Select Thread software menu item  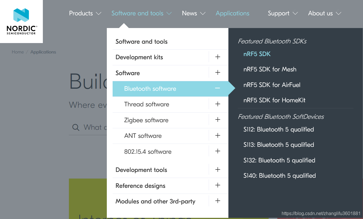(x=147, y=104)
